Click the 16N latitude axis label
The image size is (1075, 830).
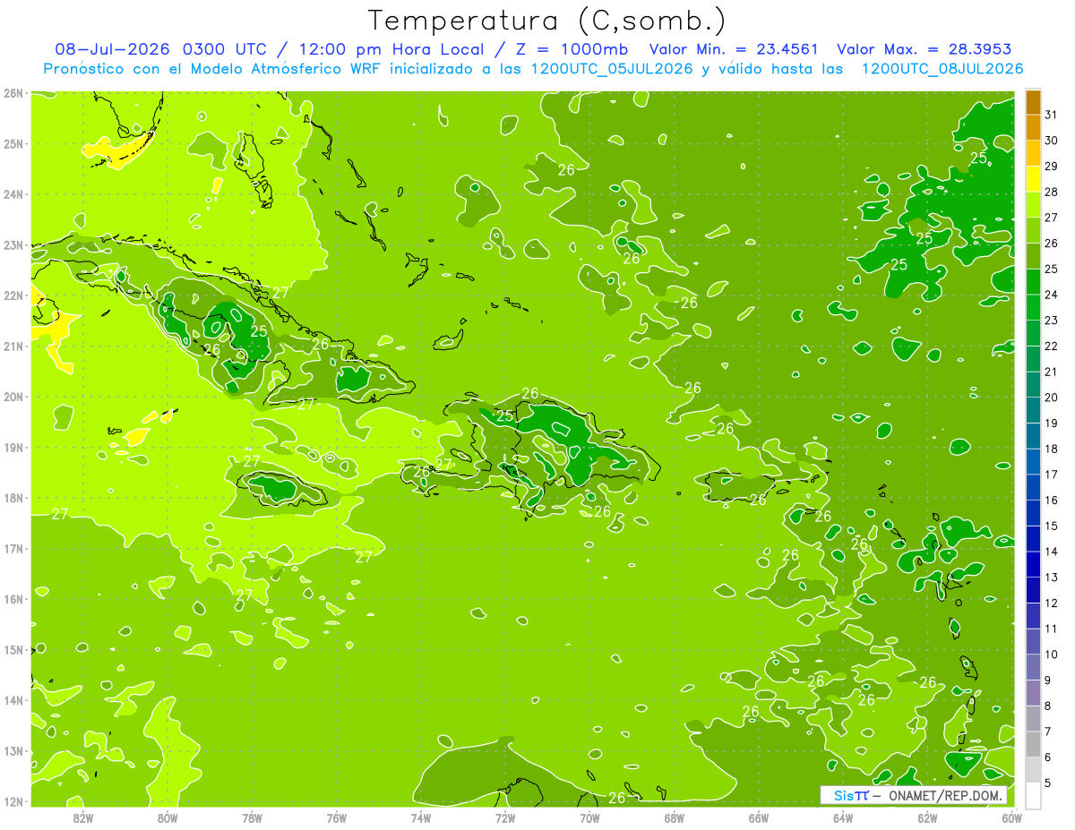click(13, 599)
